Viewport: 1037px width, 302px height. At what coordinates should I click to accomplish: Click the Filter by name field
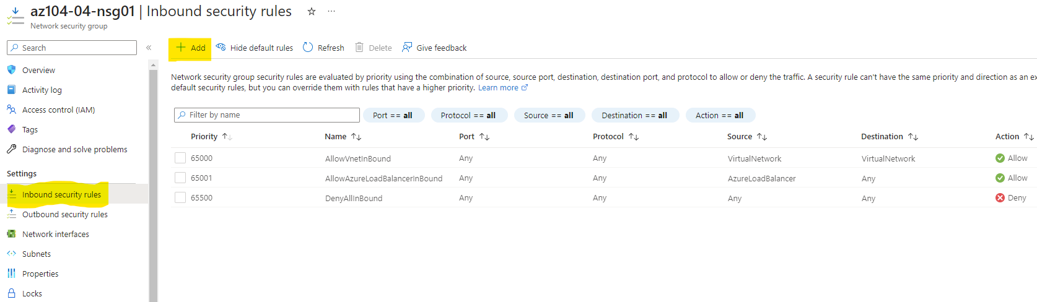[267, 115]
